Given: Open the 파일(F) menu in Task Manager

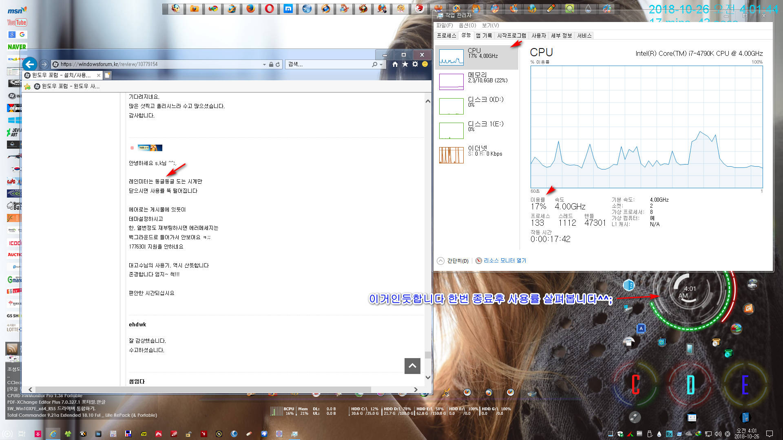Looking at the screenshot, I should 445,25.
